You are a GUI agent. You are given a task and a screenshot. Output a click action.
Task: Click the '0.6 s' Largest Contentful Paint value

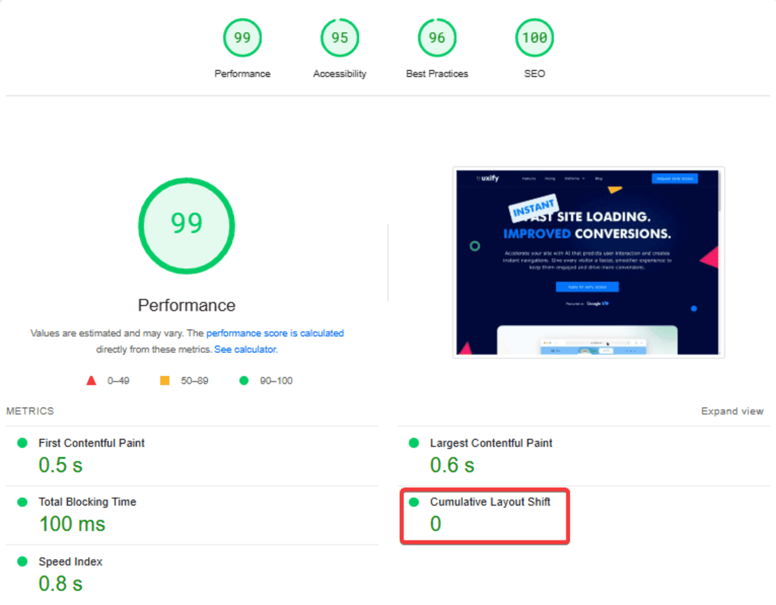(452, 465)
